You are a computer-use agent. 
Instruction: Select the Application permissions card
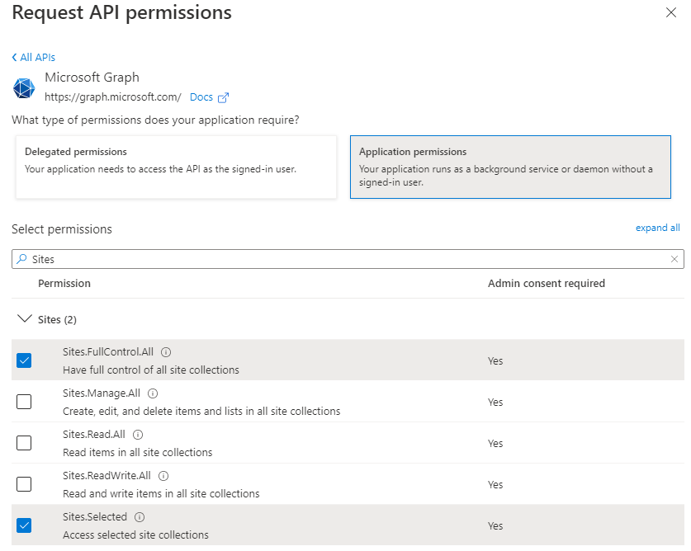pos(510,167)
